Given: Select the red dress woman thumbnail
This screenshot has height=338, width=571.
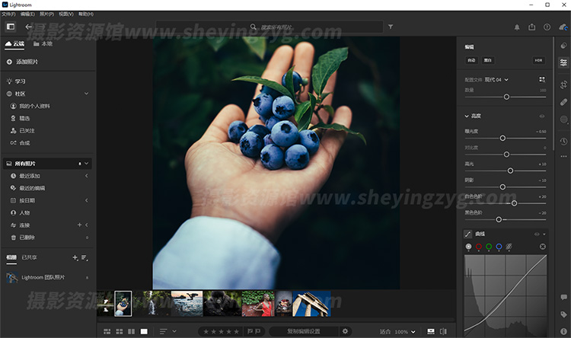Looking at the screenshot, I should click(x=257, y=303).
